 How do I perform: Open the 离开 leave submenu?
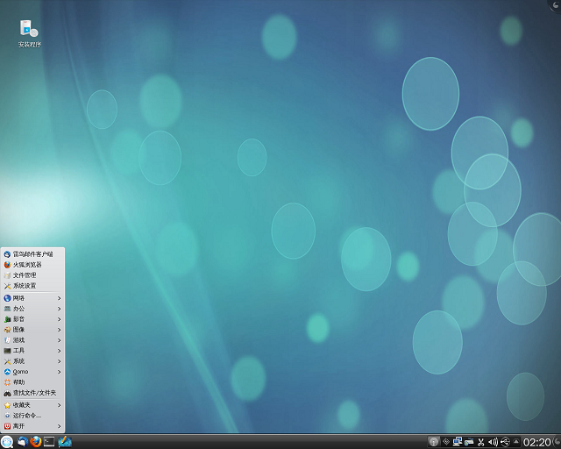coord(32,426)
